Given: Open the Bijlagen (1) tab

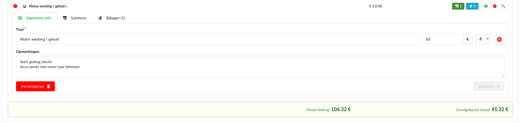Looking at the screenshot, I should tap(112, 18).
